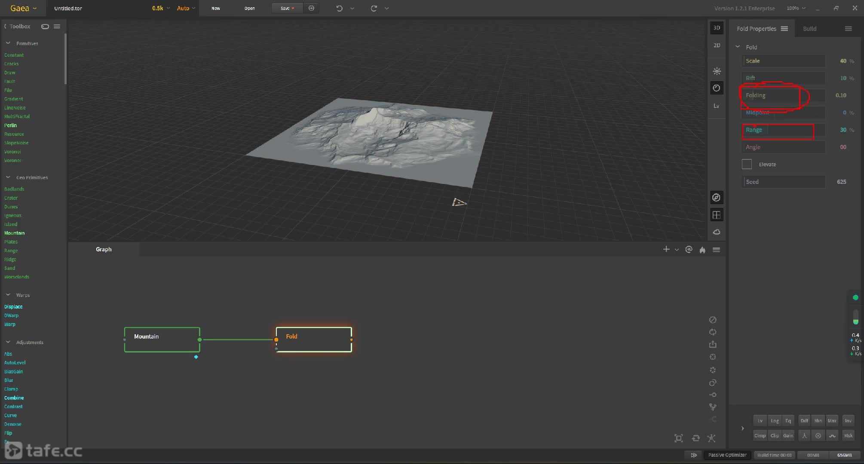
Task: Click the Log quick button
Action: click(x=775, y=421)
